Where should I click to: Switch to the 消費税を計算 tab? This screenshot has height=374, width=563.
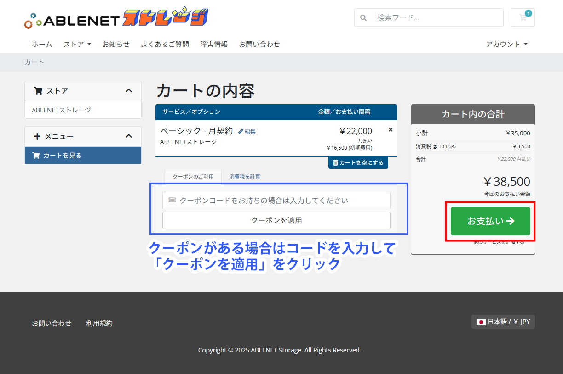point(244,176)
